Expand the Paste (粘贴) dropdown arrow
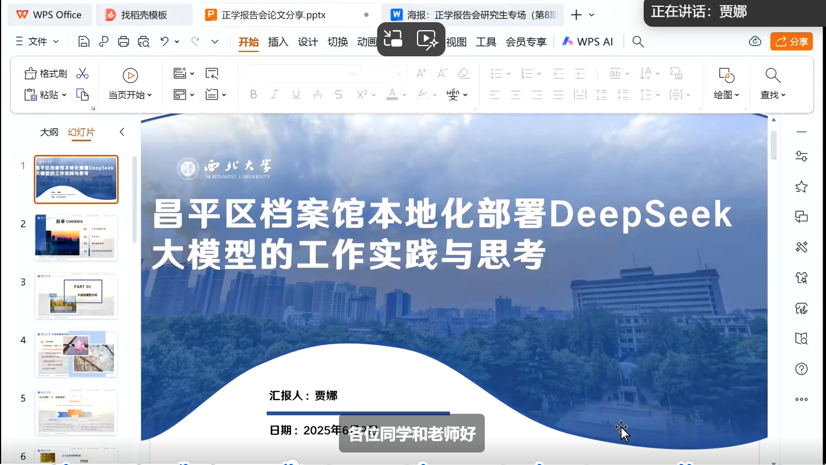 (64, 95)
